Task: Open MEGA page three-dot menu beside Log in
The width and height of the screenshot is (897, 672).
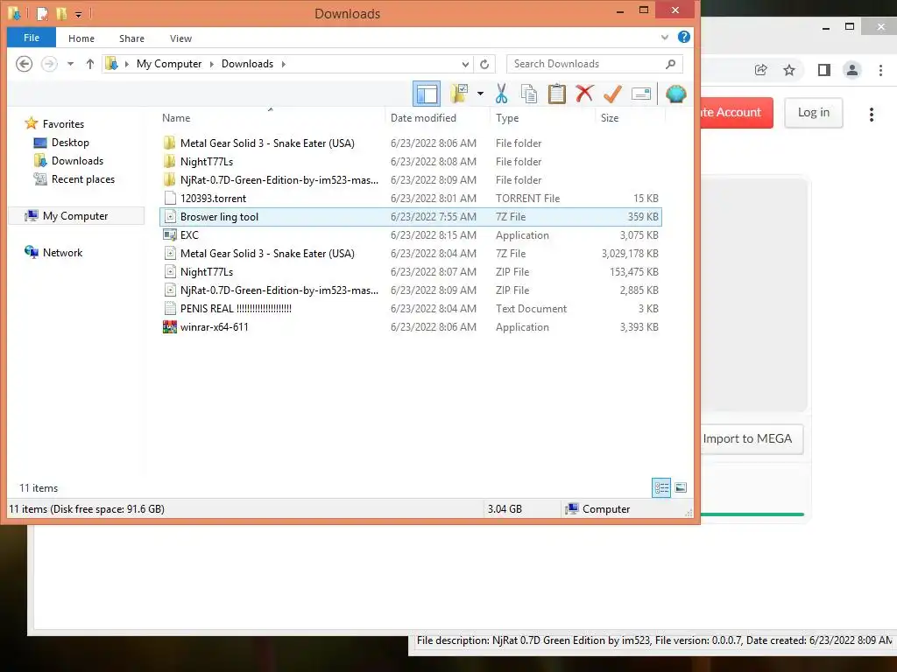Action: (872, 115)
